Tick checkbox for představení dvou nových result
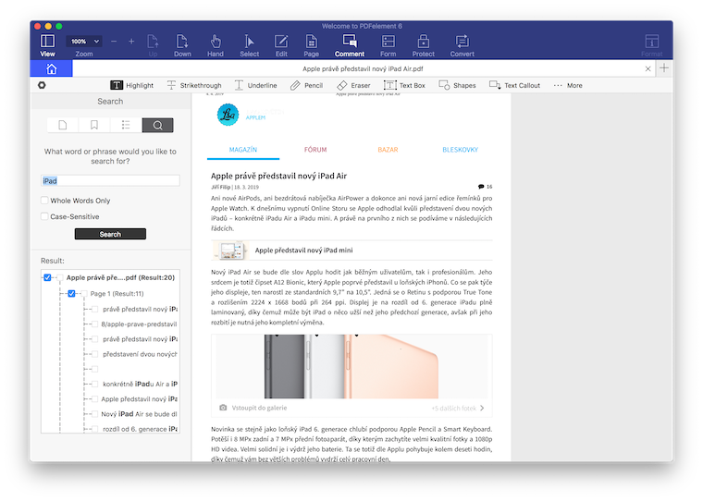Viewport: 703px width, 501px height. (94, 354)
